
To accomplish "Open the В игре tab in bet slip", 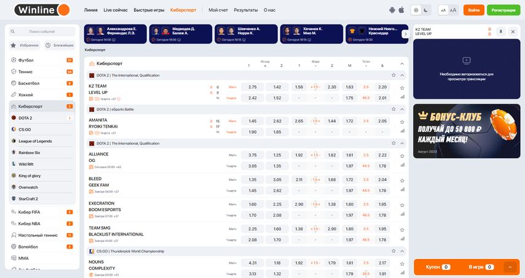I will click(481, 267).
